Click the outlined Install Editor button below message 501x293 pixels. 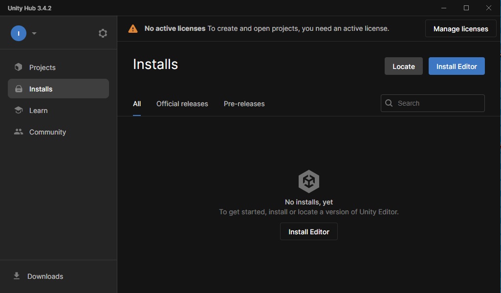[308, 231]
